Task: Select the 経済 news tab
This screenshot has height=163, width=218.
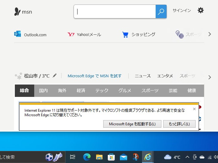Action: pos(81,91)
